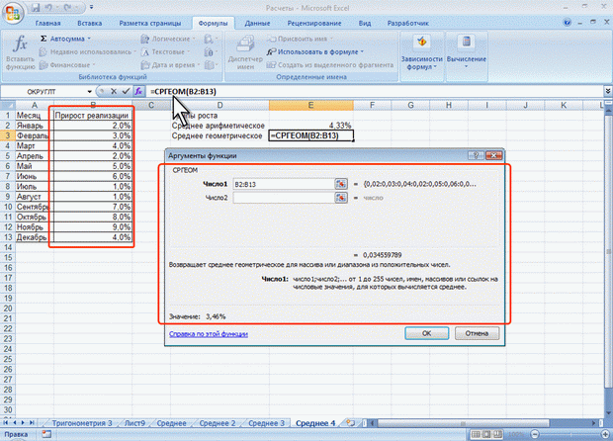Cancel formula entry with X icon

(x=114, y=92)
